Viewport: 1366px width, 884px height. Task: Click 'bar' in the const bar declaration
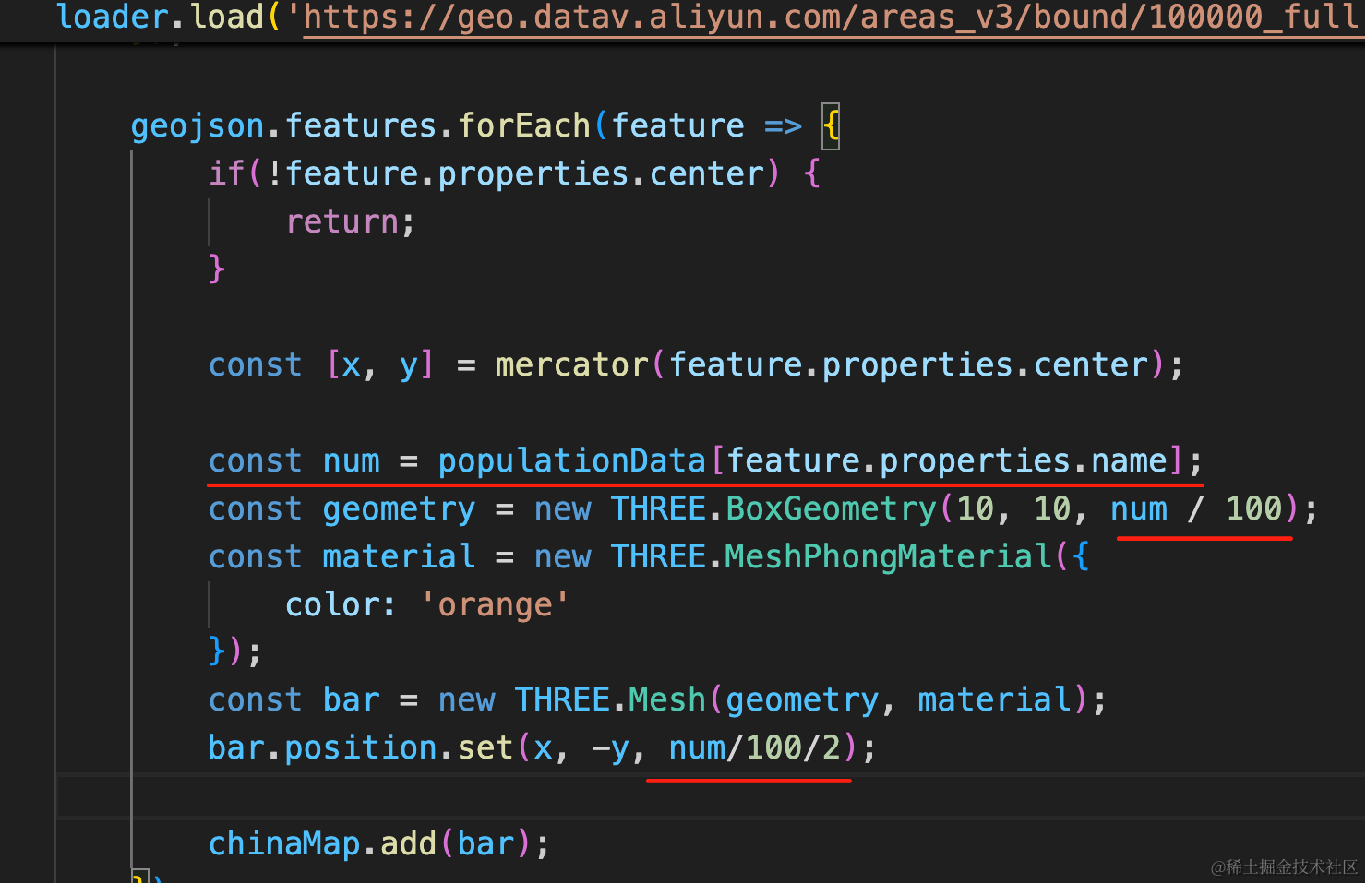(352, 699)
